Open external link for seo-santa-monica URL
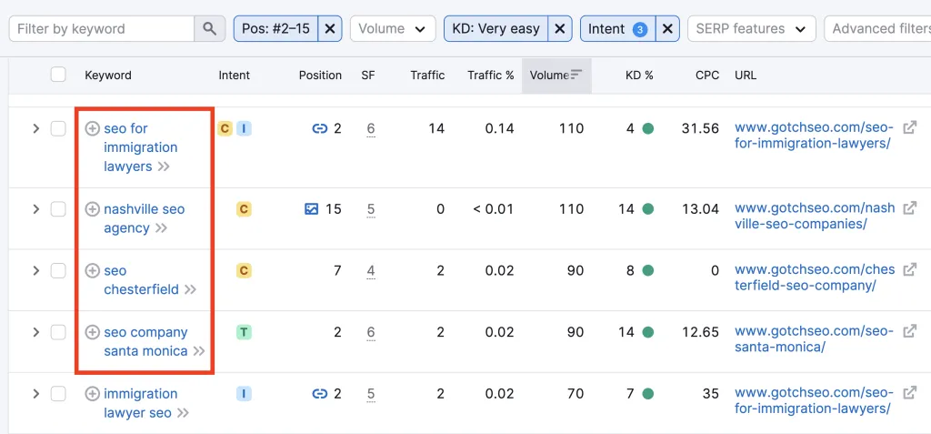Image resolution: width=931 pixels, height=434 pixels. pyautogui.click(x=909, y=332)
